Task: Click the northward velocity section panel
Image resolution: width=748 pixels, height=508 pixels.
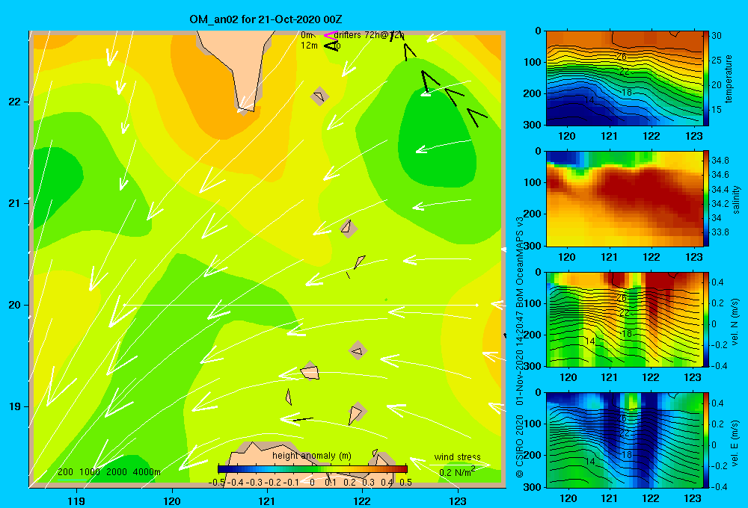Action: (x=625, y=319)
